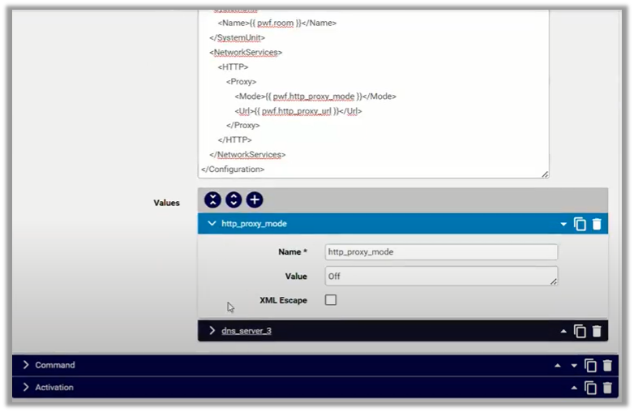Move the Activation section up
This screenshot has width=634, height=412.
click(x=574, y=388)
